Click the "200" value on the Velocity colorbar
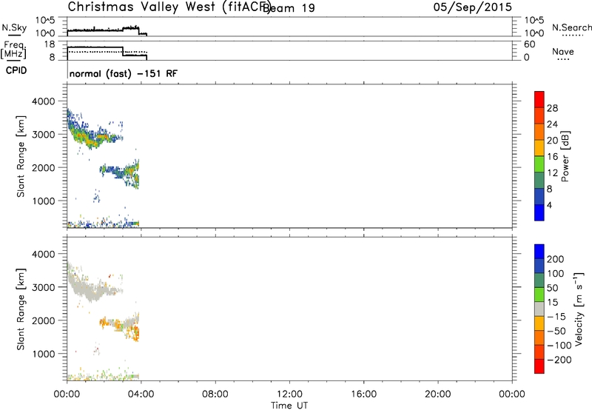 (x=556, y=259)
